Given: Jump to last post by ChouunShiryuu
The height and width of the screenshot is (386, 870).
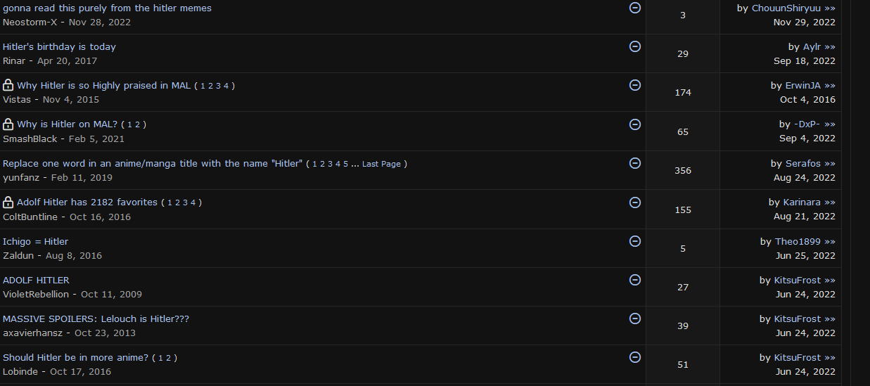Looking at the screenshot, I should pyautogui.click(x=830, y=8).
